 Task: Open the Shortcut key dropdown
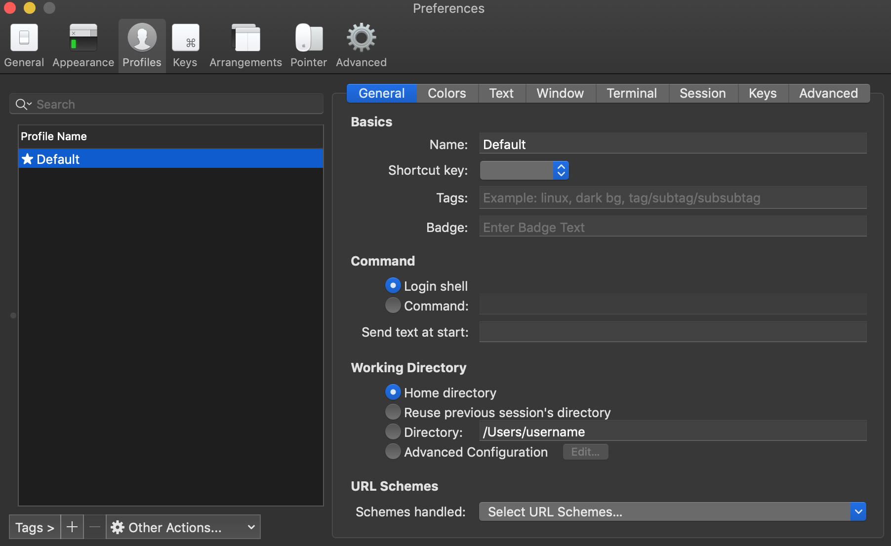pos(524,170)
